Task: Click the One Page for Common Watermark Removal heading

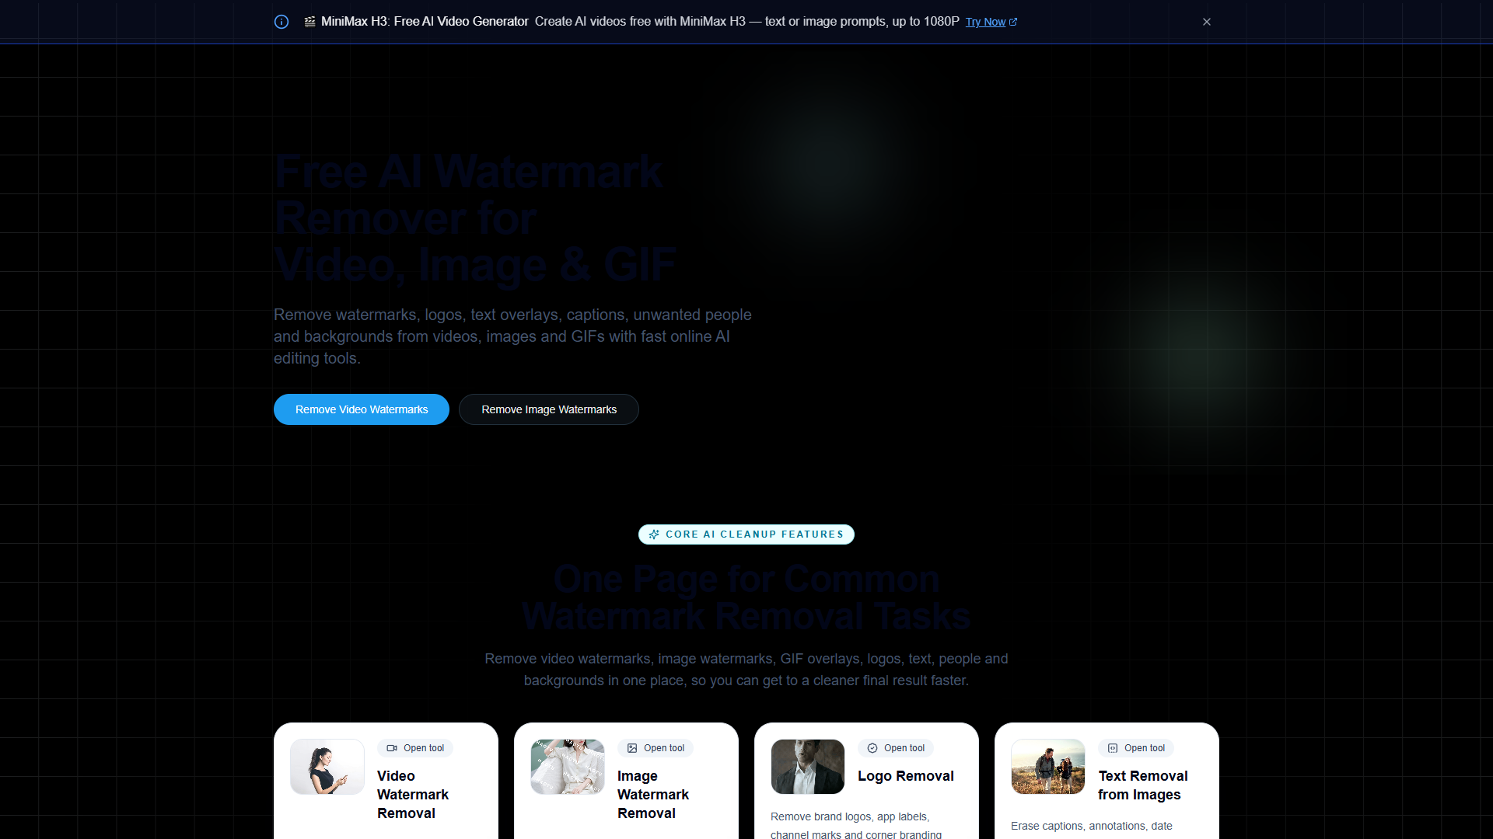Action: 746,597
